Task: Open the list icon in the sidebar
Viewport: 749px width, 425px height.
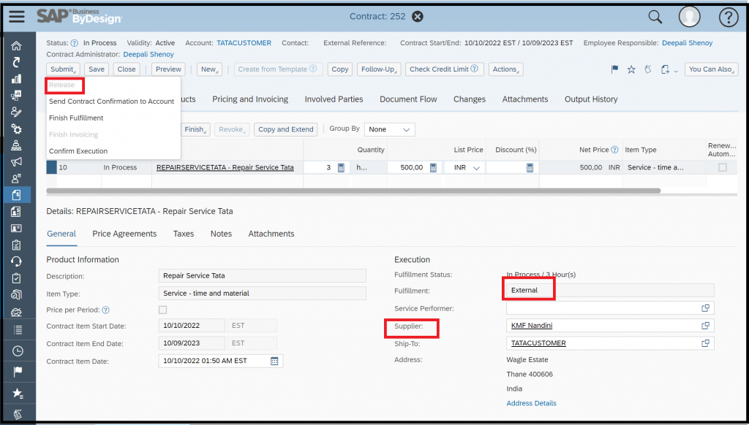Action: (x=18, y=329)
